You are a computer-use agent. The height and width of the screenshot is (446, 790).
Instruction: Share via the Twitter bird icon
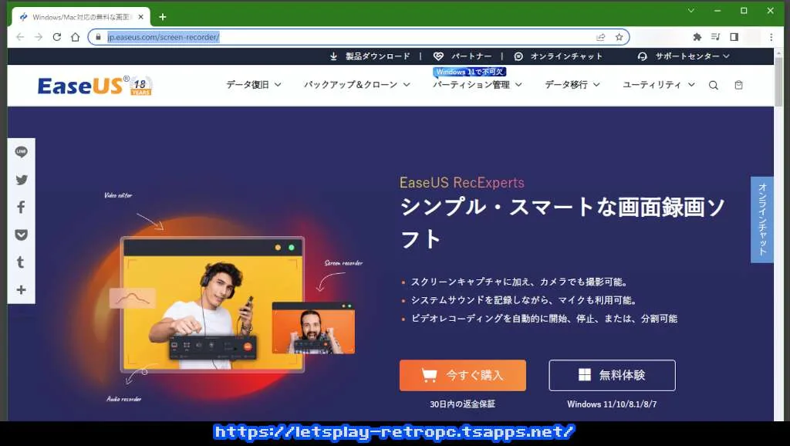coord(21,180)
